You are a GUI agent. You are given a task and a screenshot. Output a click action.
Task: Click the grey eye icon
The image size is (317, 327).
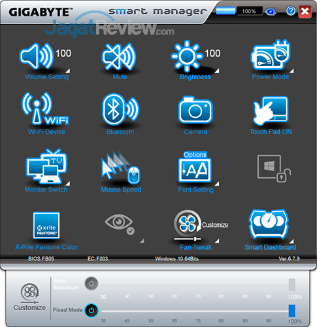[120, 224]
